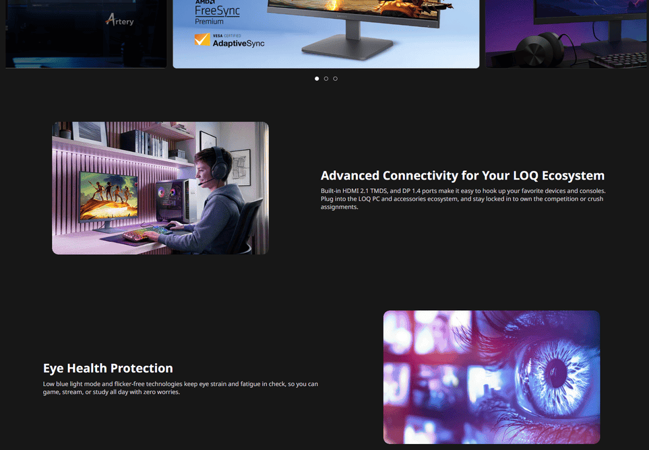
Task: Click the HDMI 2.1 TMDS description paragraph
Action: pyautogui.click(x=463, y=198)
